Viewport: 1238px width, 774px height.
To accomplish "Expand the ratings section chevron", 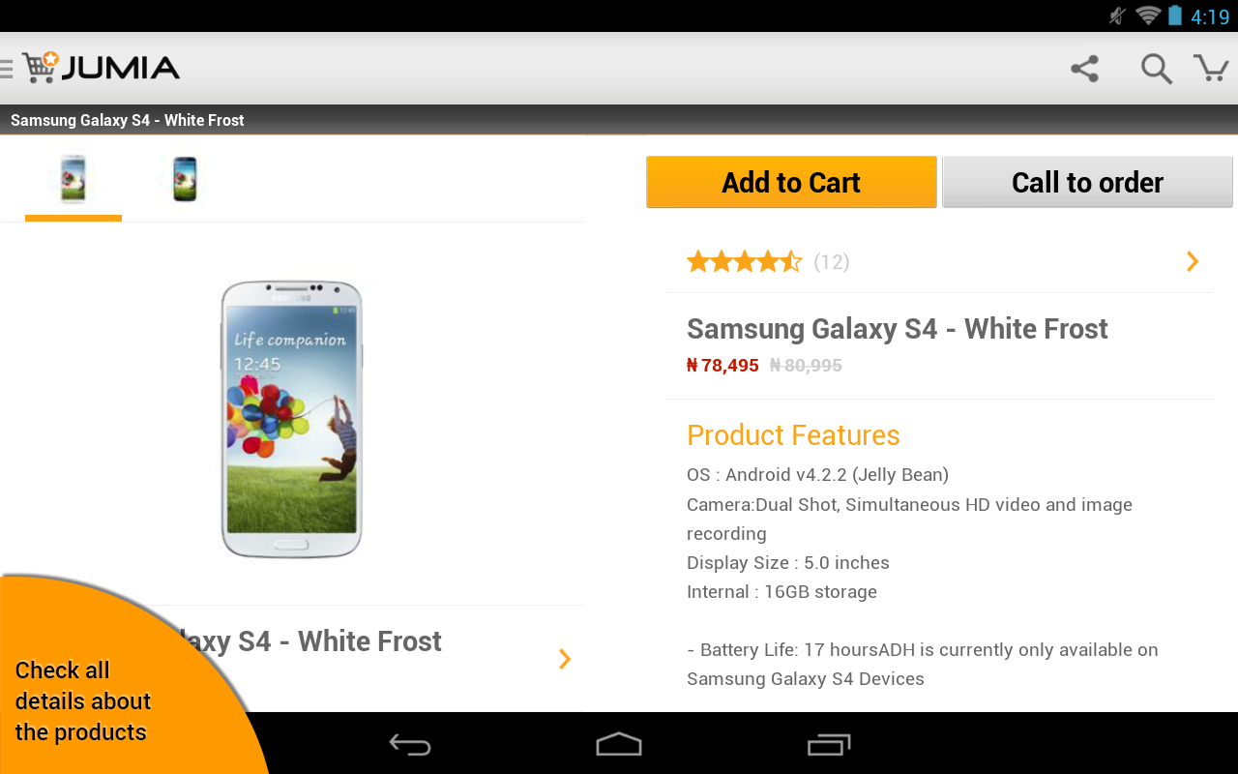I will [1193, 261].
